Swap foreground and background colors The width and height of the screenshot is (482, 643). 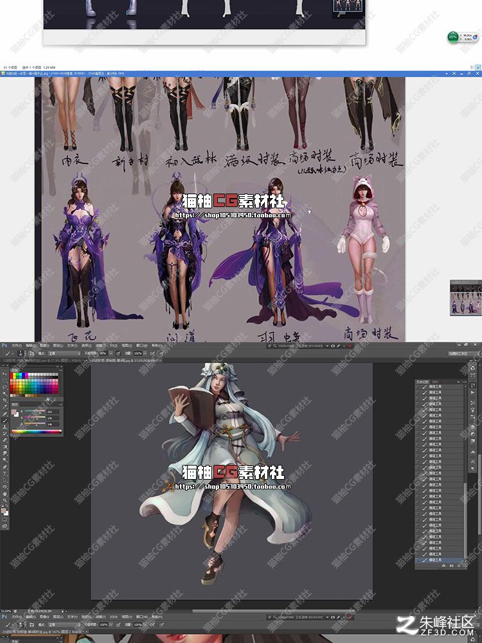pyautogui.click(x=6, y=505)
